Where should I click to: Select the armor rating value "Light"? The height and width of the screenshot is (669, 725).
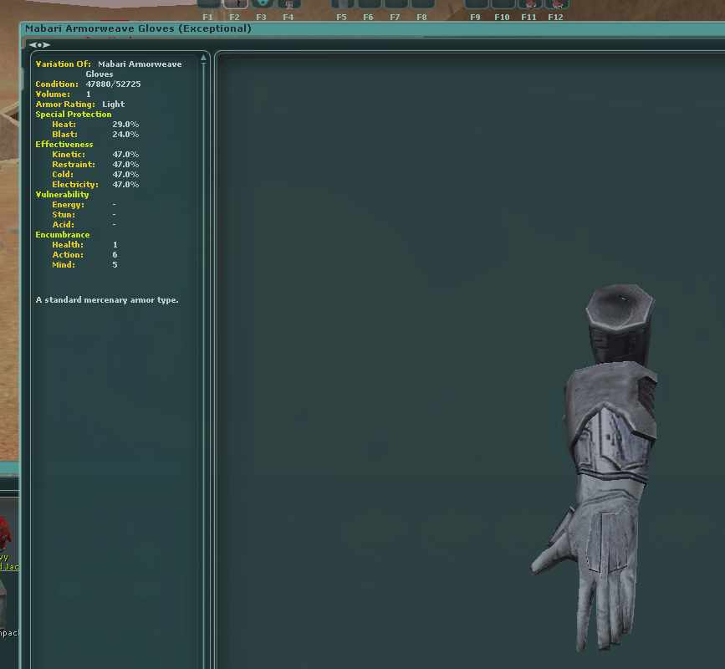[x=113, y=105]
